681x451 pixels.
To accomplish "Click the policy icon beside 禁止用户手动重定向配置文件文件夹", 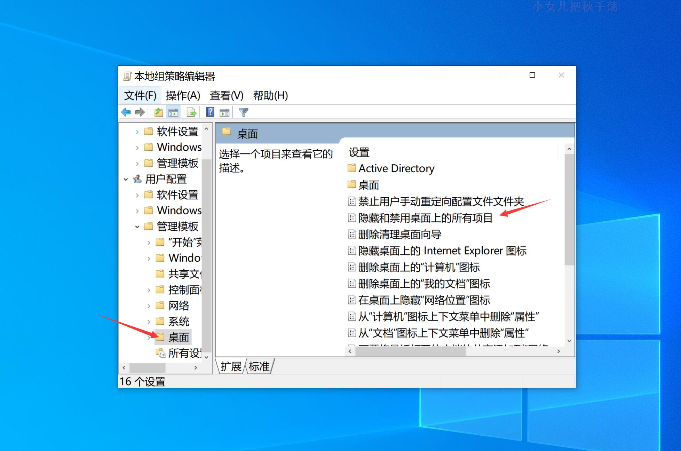I will coord(352,201).
